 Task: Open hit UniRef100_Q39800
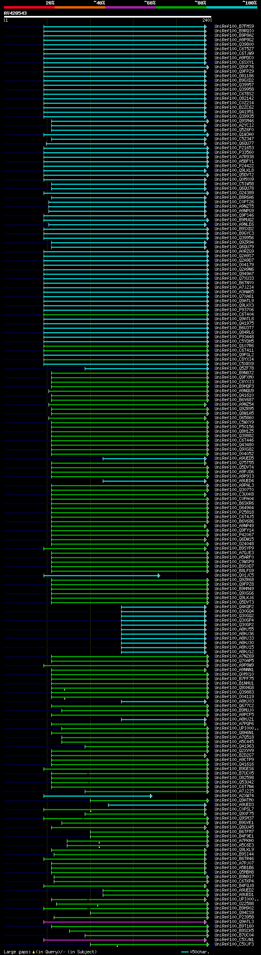click(x=234, y=44)
